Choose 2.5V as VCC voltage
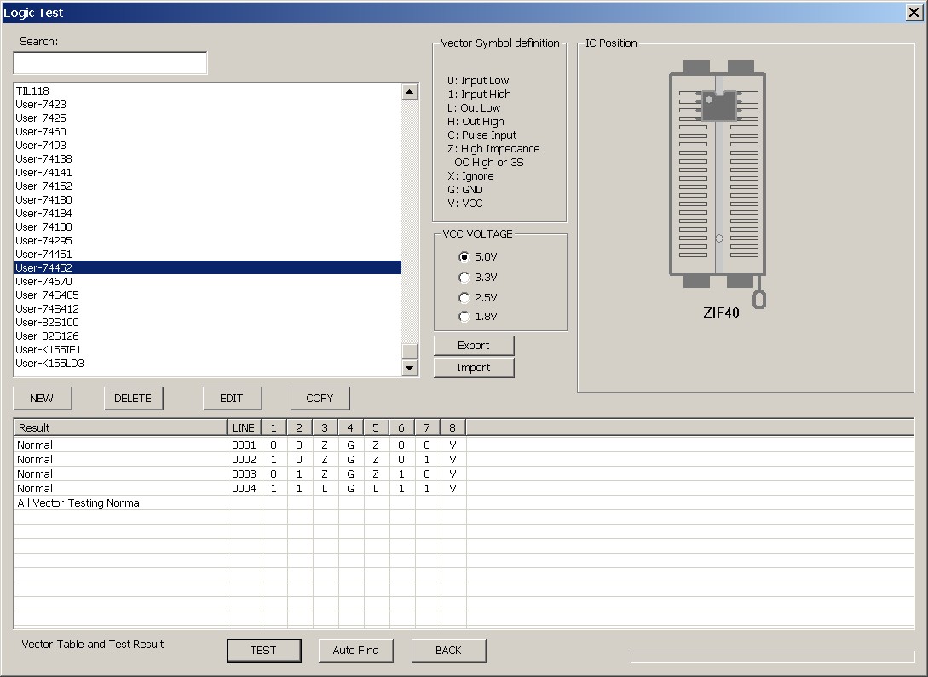The width and height of the screenshot is (928, 677). click(x=464, y=298)
